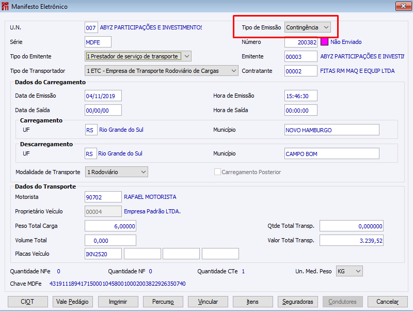Click the CIOT button
This screenshot has width=413, height=311.
pyautogui.click(x=28, y=302)
